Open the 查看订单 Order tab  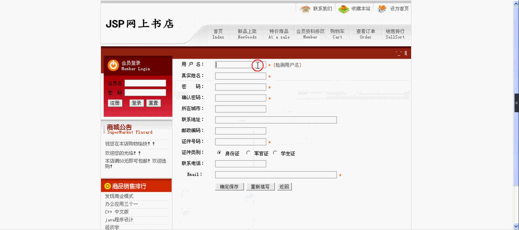tap(365, 34)
